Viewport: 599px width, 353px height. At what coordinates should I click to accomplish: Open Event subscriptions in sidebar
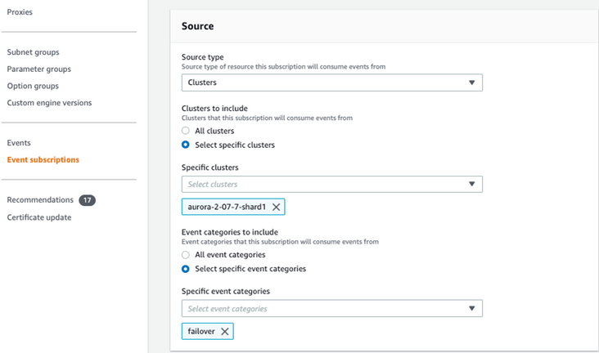(x=43, y=160)
